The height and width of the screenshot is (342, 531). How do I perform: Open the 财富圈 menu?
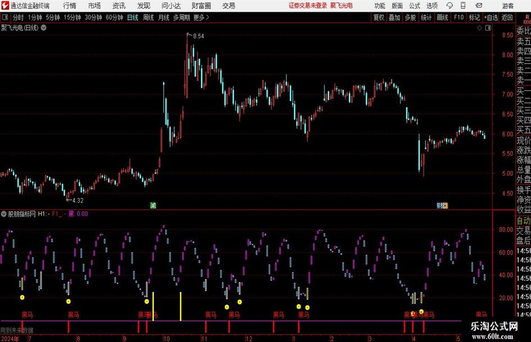(x=201, y=6)
